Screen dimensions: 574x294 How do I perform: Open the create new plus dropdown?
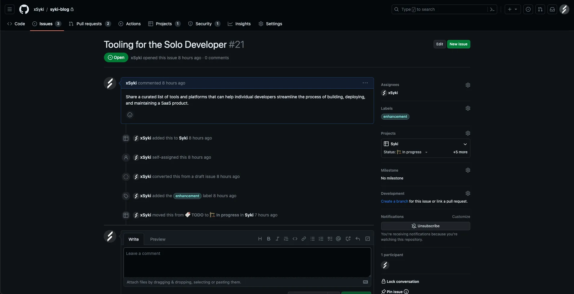pos(512,9)
